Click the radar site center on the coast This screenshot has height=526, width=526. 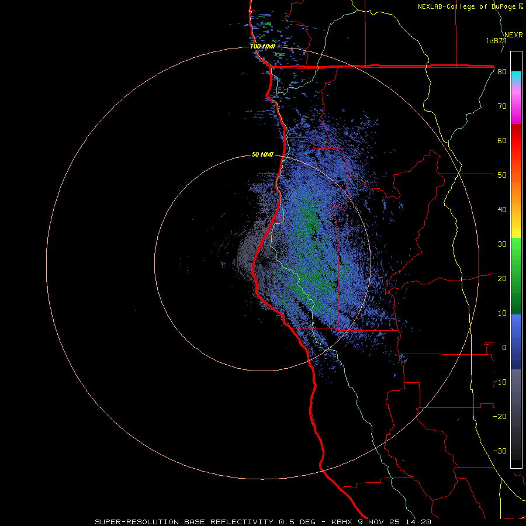262,262
